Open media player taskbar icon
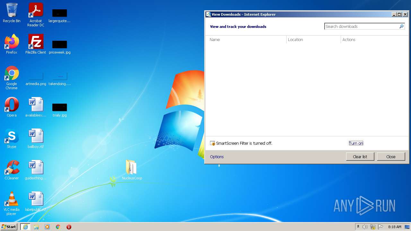The height and width of the screenshot is (231, 411). pos(47,227)
